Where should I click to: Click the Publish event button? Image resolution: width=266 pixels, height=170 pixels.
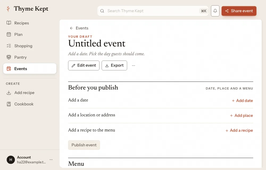(x=84, y=145)
